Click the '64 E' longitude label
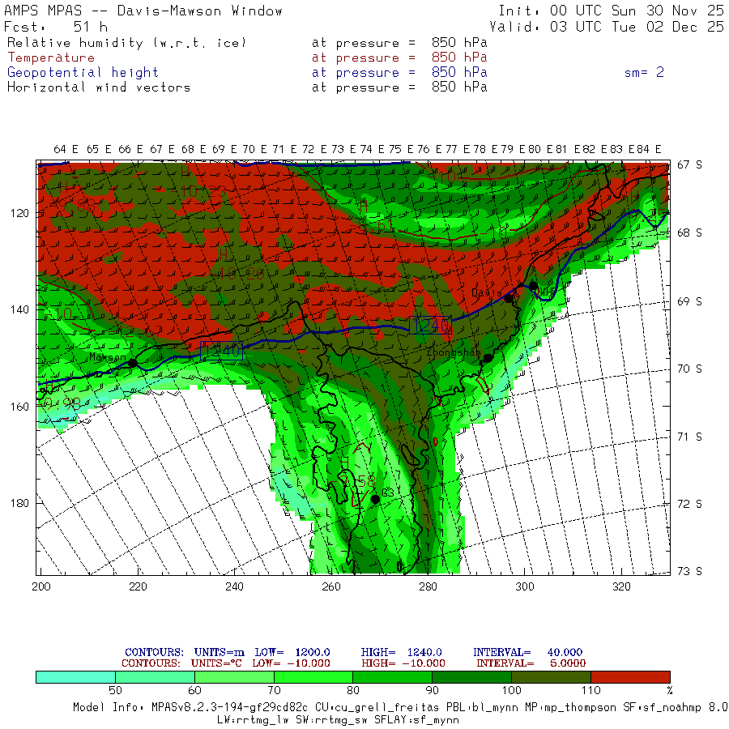The height and width of the screenshot is (729, 729). pos(66,149)
